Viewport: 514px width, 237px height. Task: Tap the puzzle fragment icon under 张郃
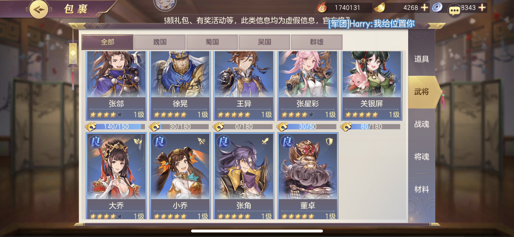tap(91, 126)
